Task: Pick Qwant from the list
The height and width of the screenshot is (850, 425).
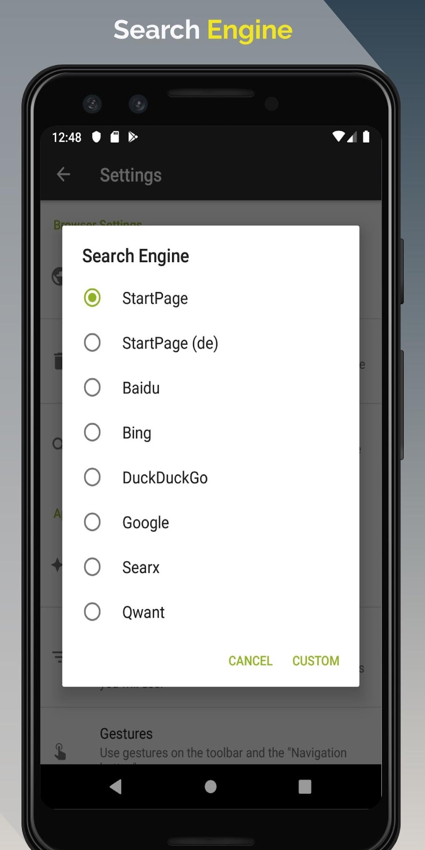Action: (x=92, y=612)
